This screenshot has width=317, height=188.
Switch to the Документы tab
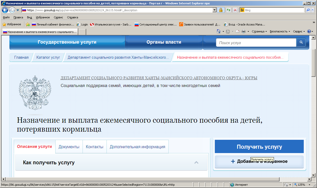69,147
